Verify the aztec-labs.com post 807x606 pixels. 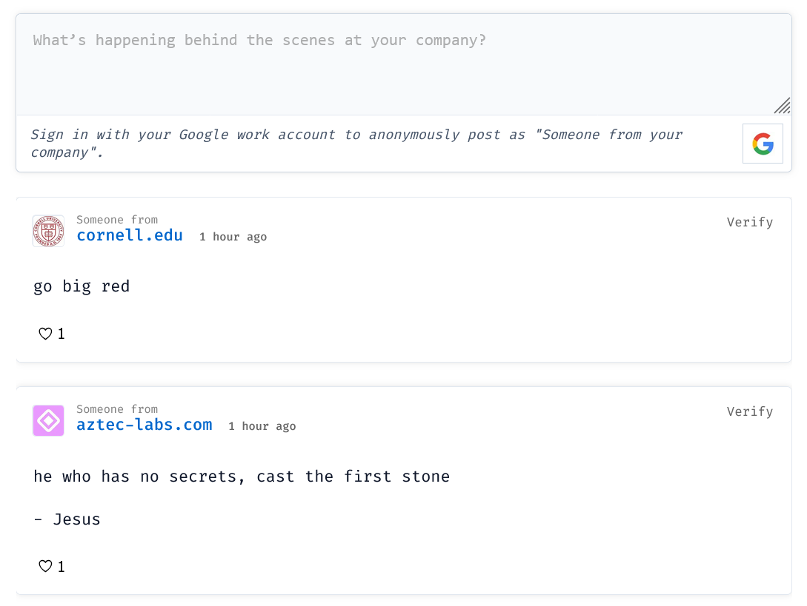(749, 411)
